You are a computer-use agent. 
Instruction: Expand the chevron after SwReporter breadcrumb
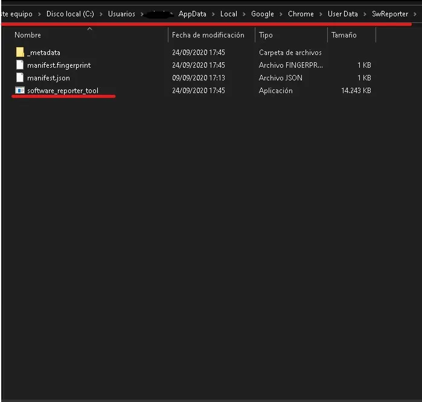point(415,14)
